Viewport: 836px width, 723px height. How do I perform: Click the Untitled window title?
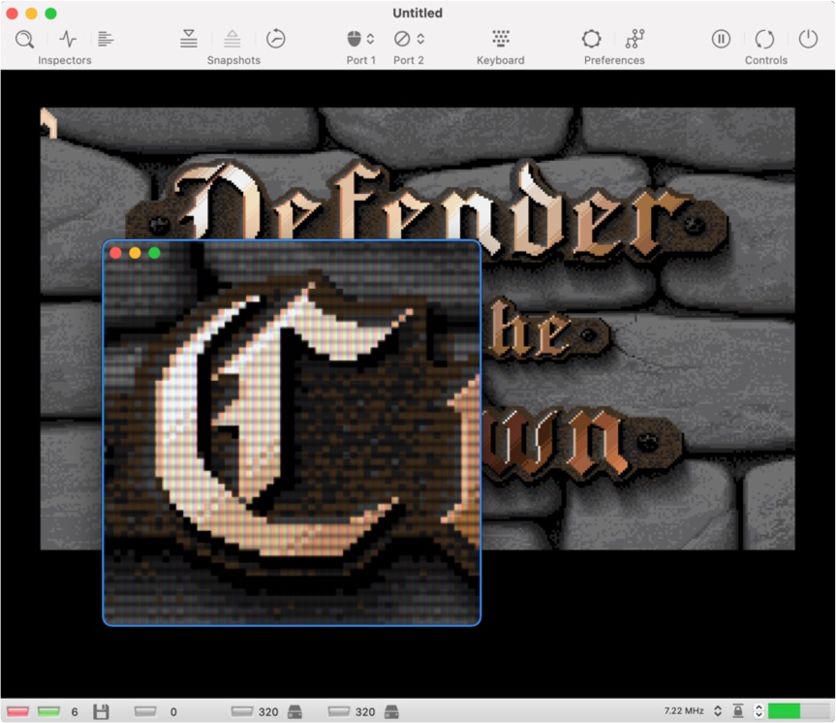(x=418, y=13)
